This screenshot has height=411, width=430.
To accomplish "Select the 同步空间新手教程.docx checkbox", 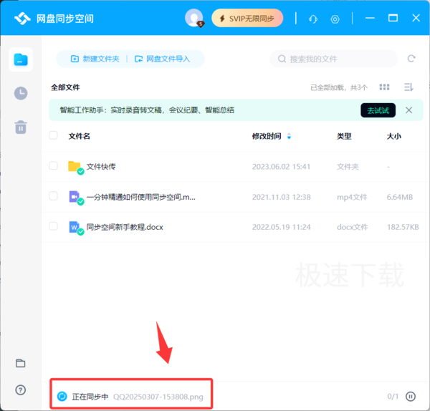I will [x=53, y=226].
